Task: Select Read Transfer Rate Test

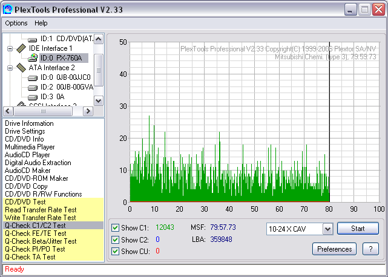Action: click(x=53, y=210)
